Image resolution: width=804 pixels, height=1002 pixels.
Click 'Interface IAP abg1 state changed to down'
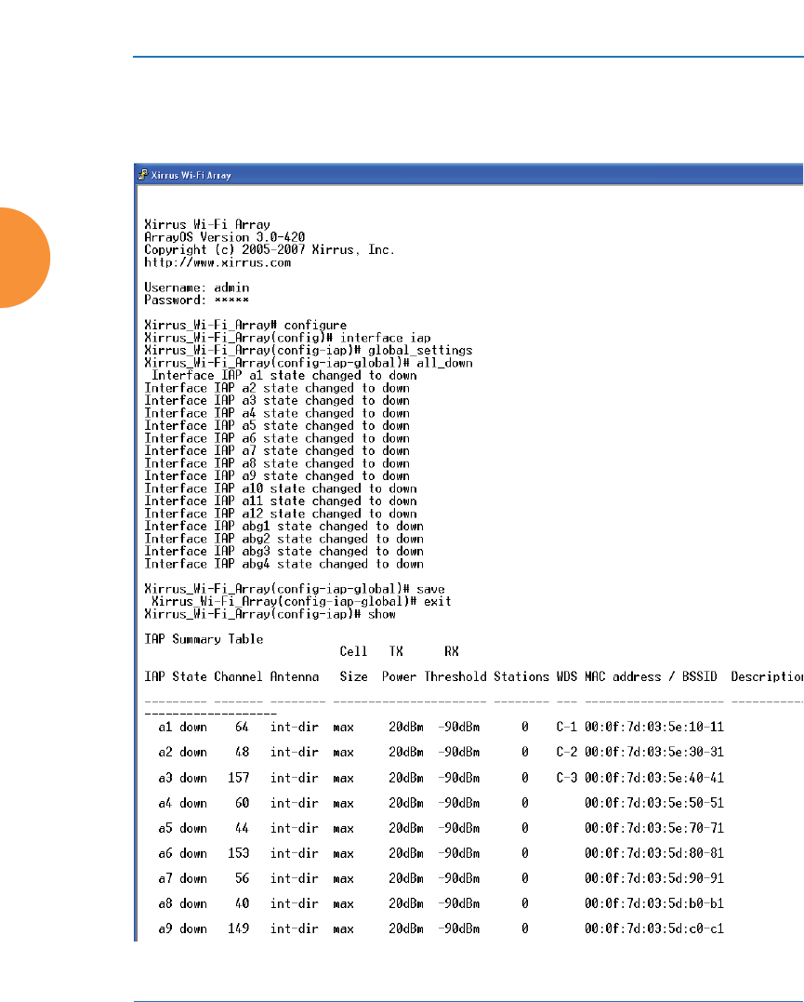coord(284,526)
